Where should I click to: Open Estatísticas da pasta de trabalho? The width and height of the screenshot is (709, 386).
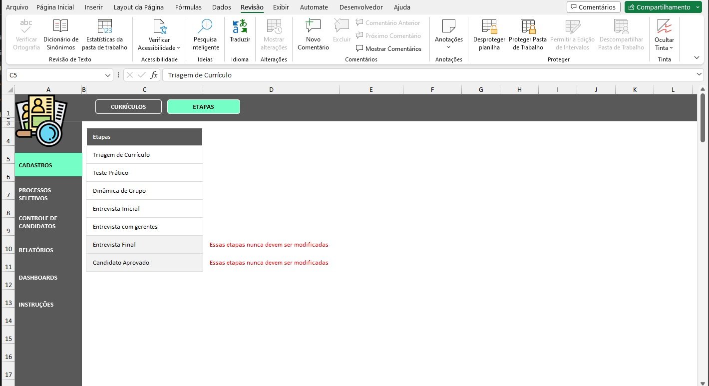click(x=105, y=34)
